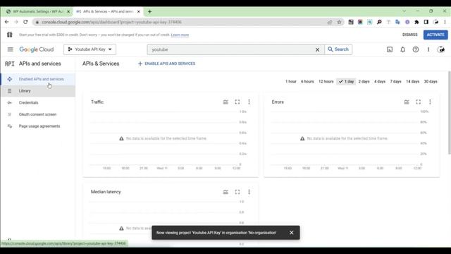Viewport: 451px width, 254px height.
Task: Open the Learn more link
Action: click(x=180, y=35)
